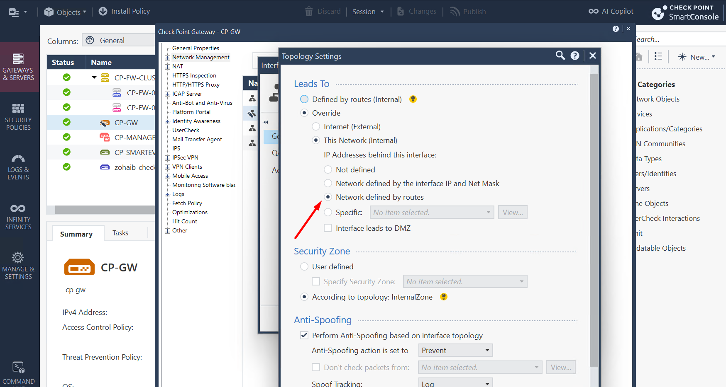Screen dimensions: 726x387
Task: Select User defined security zone option
Action: pos(304,266)
